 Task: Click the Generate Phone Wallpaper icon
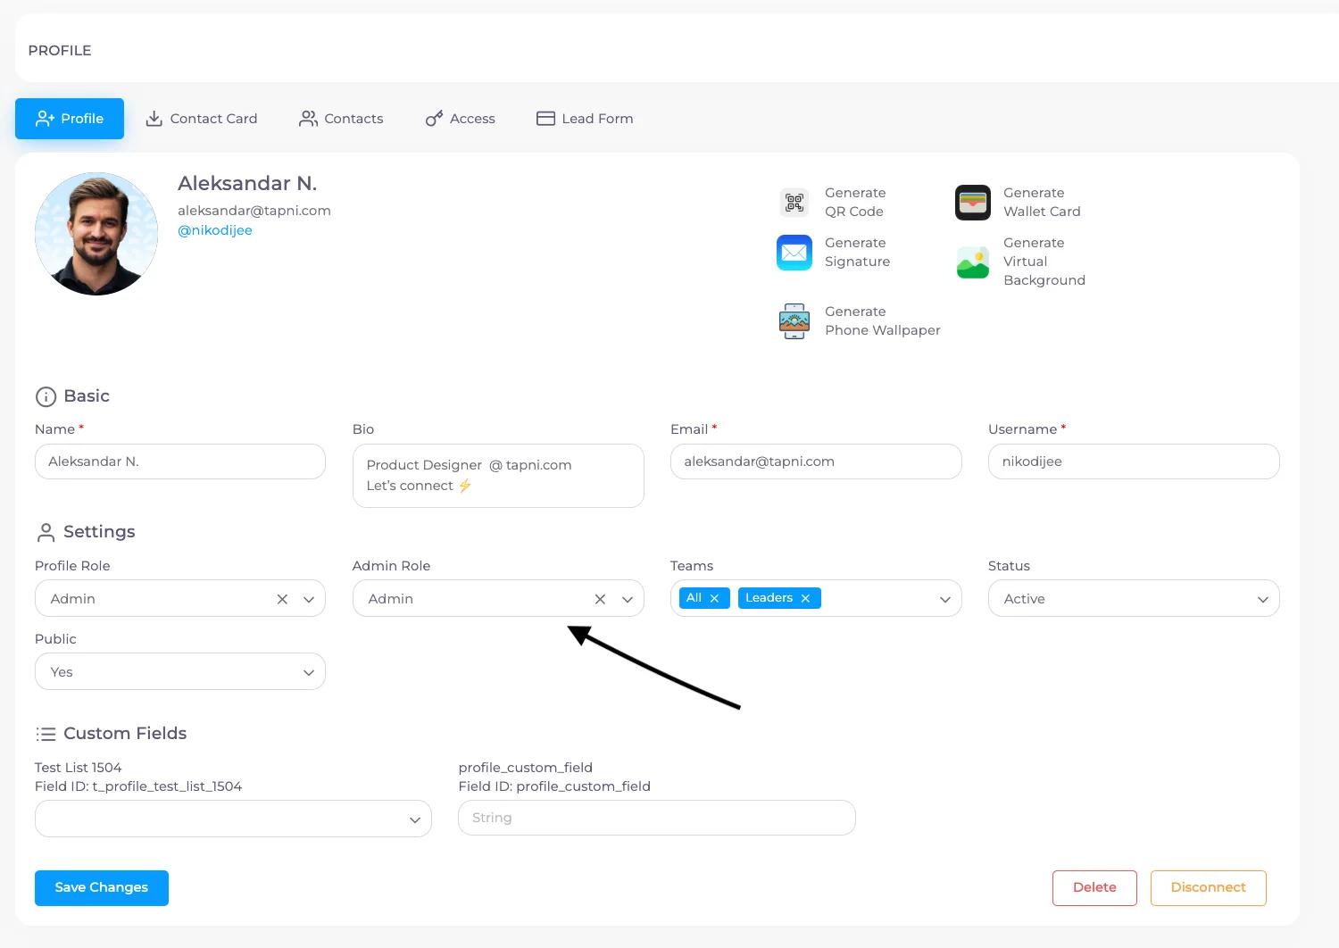point(794,321)
